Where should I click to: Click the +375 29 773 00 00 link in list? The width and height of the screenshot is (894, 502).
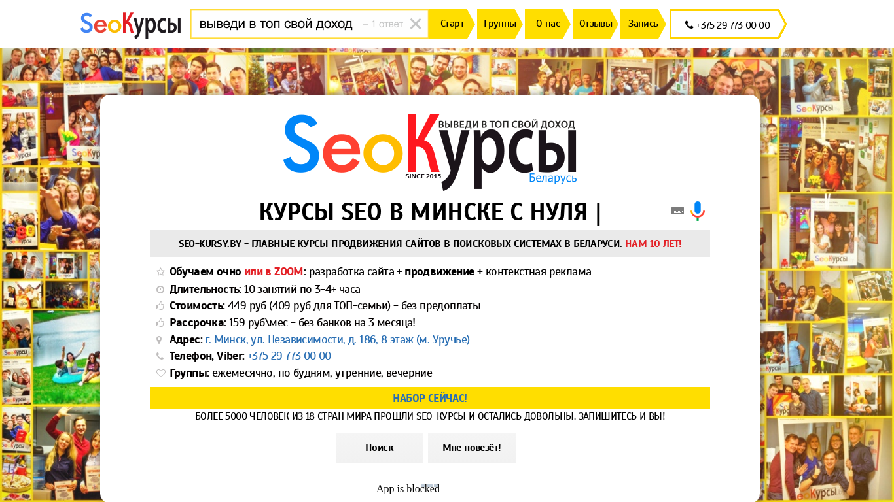[289, 356]
